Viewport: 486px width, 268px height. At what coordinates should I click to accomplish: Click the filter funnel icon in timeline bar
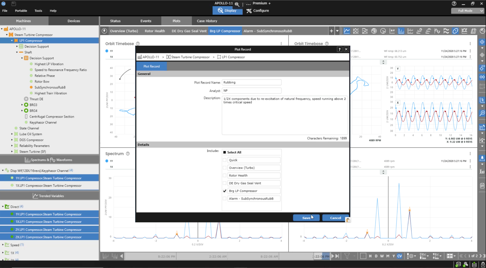347,256
